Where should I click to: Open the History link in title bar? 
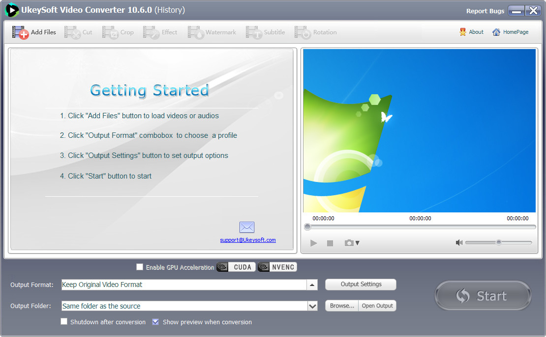(170, 10)
